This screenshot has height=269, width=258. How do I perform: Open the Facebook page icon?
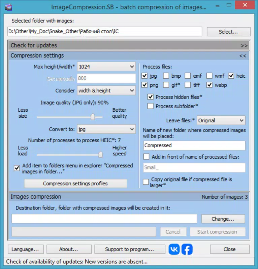pos(187,249)
